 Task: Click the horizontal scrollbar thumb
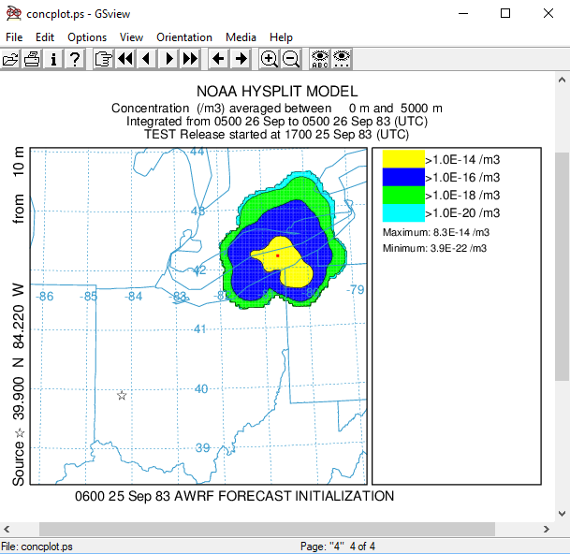[267, 529]
